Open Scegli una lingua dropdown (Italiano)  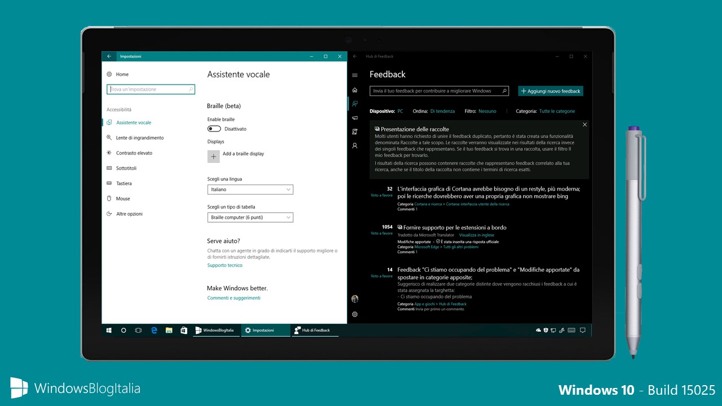point(250,190)
